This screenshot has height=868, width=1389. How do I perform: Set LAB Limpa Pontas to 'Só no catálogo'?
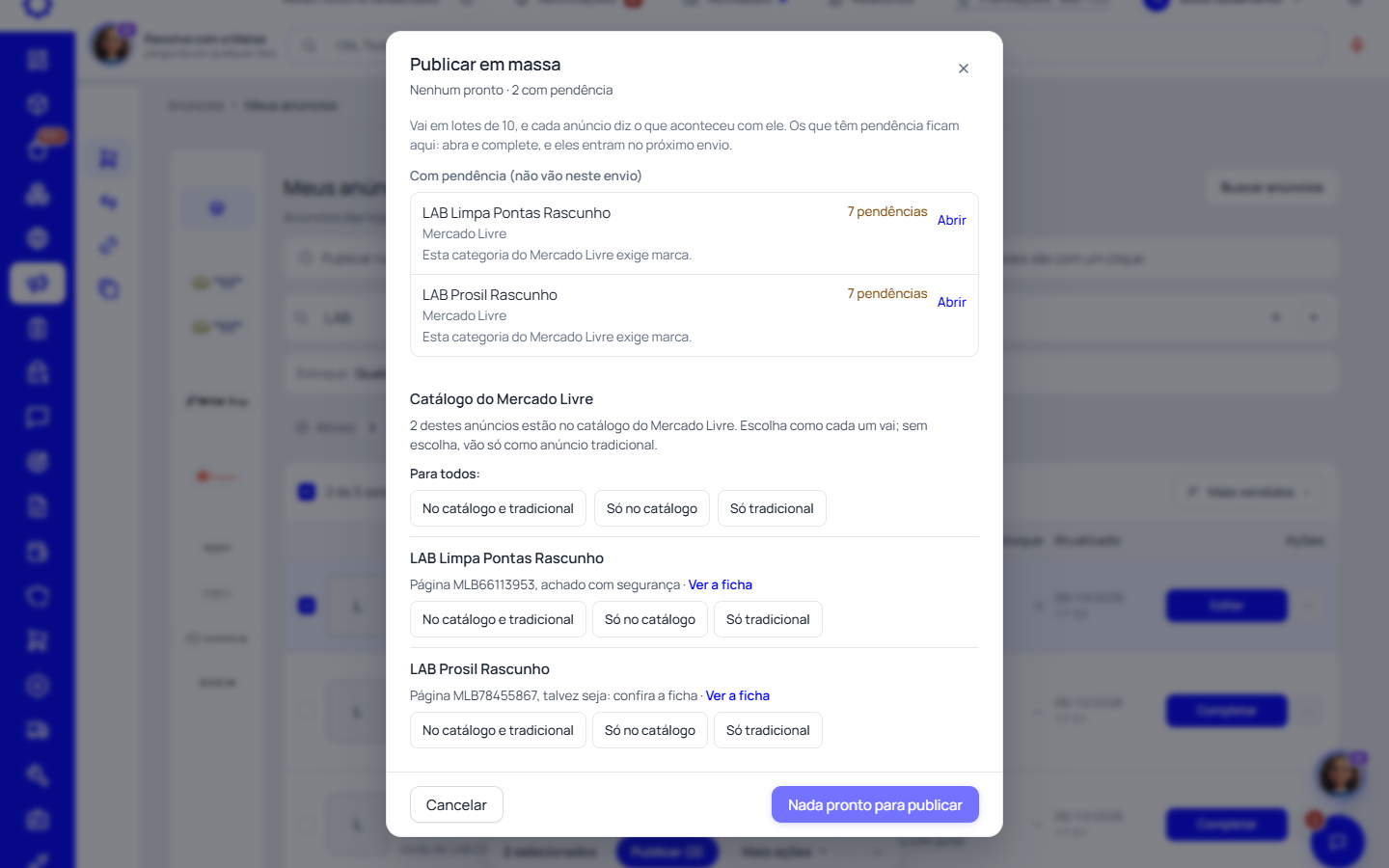point(650,619)
